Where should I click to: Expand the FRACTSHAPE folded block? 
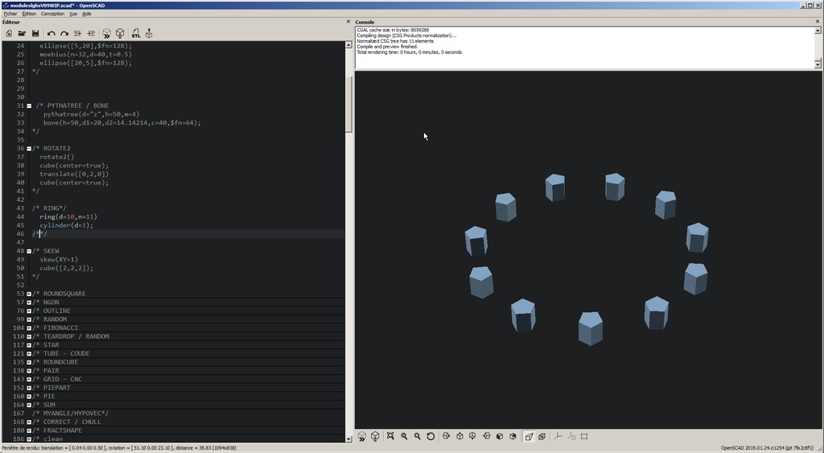29,431
